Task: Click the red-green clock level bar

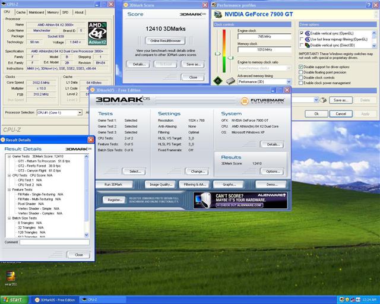Action: [x=224, y=51]
